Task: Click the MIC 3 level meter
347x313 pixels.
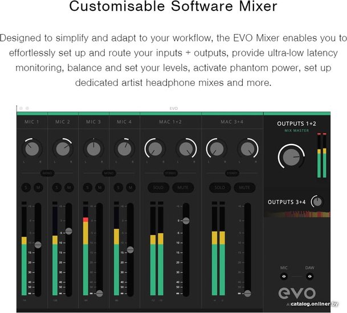Action: pos(85,249)
